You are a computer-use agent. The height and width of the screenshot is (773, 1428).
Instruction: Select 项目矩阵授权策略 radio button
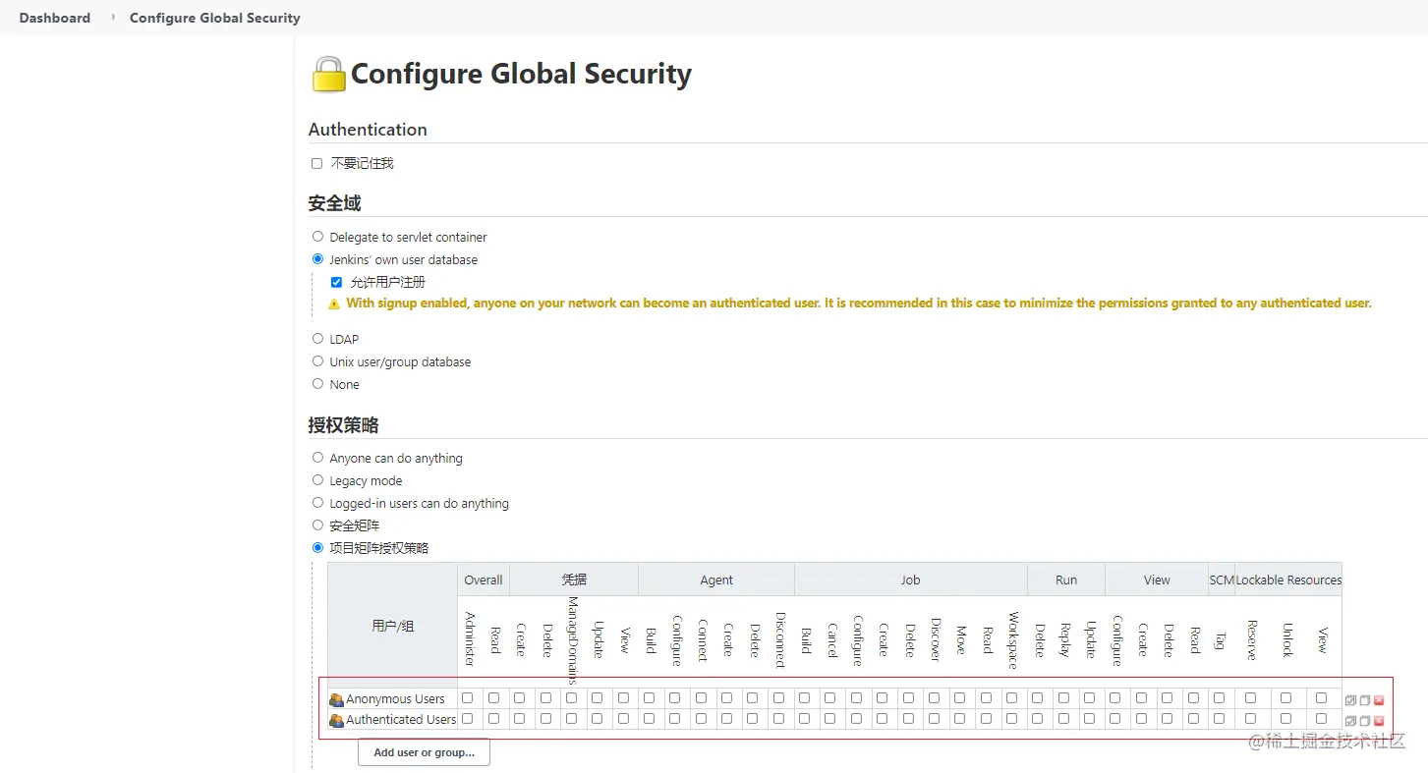click(317, 548)
